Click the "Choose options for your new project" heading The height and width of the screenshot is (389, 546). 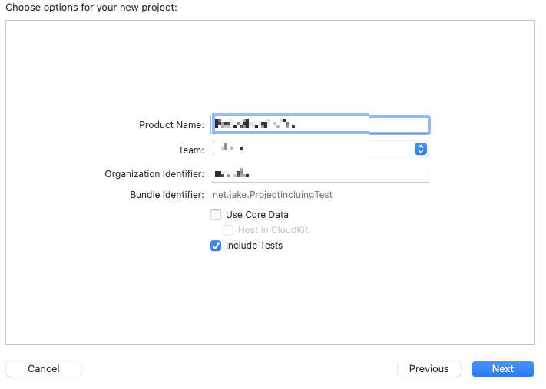point(91,8)
